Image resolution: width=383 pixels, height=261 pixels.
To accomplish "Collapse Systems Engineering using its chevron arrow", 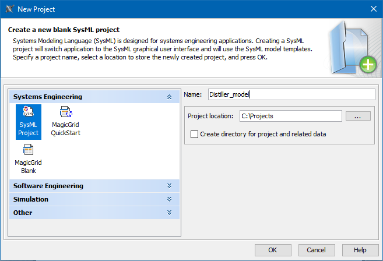I will [x=169, y=97].
